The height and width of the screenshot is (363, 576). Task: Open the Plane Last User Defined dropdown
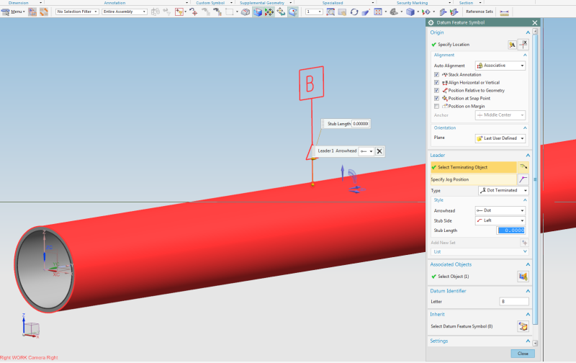tap(500, 138)
